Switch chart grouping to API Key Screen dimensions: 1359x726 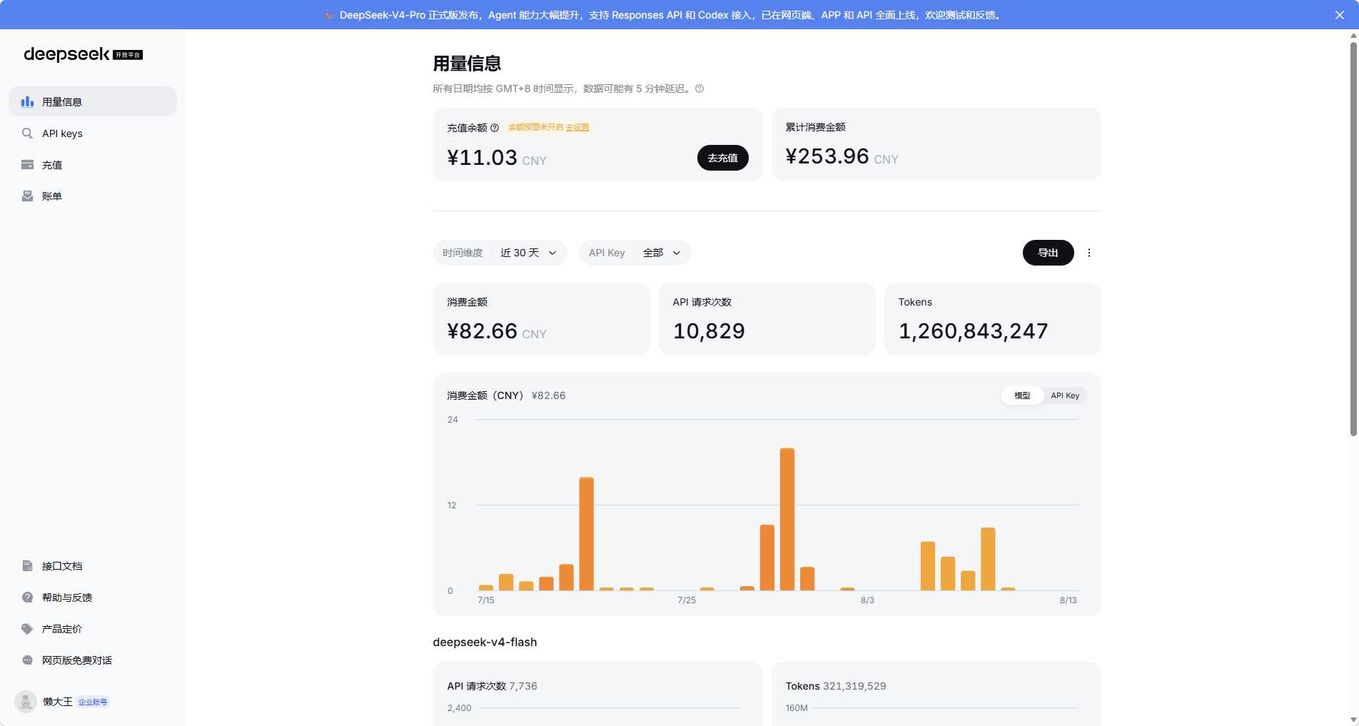[x=1065, y=395]
